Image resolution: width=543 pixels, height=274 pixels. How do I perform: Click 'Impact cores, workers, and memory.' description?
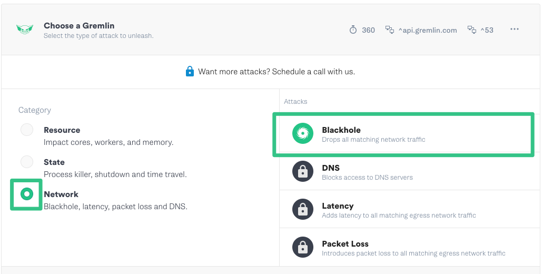point(108,142)
